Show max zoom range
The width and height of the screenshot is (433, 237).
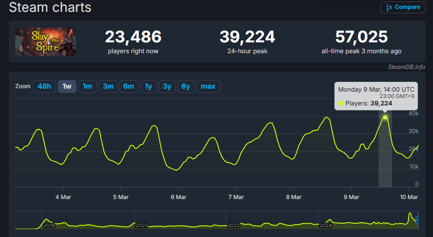click(x=208, y=86)
